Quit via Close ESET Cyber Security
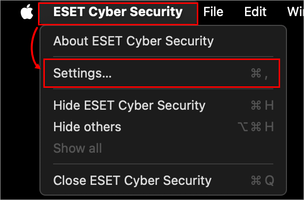The height and width of the screenshot is (200, 304). click(x=132, y=180)
